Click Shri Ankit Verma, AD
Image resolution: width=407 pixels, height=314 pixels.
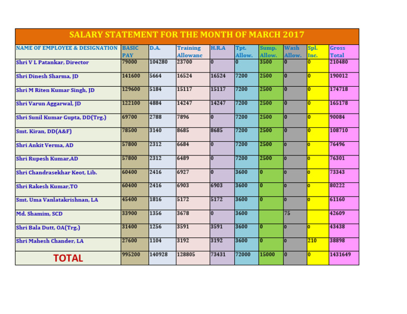(x=45, y=145)
